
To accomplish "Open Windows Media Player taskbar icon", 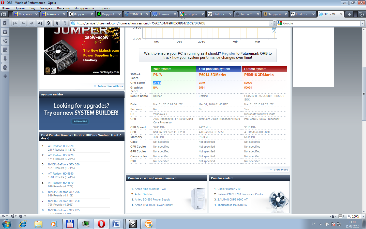I will coord(54,224).
